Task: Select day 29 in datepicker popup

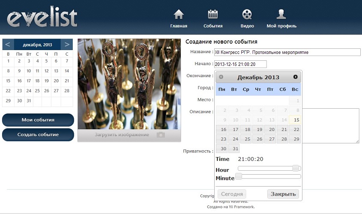Action: point(295,139)
